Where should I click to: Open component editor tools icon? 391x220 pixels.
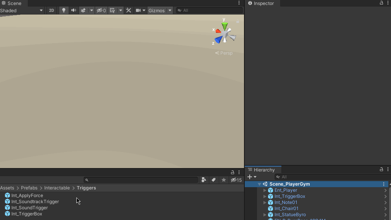point(128,10)
